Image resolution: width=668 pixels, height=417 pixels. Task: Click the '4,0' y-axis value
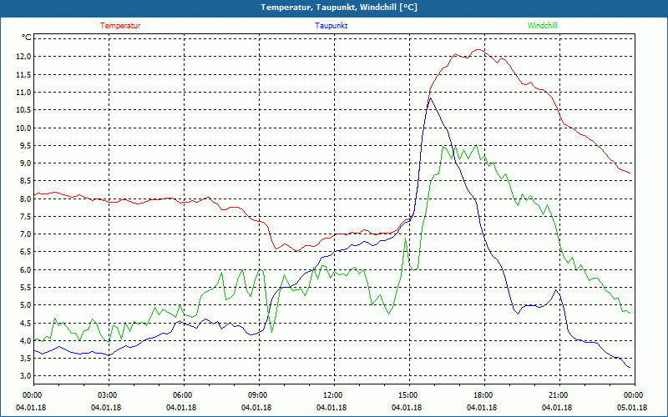click(x=25, y=340)
